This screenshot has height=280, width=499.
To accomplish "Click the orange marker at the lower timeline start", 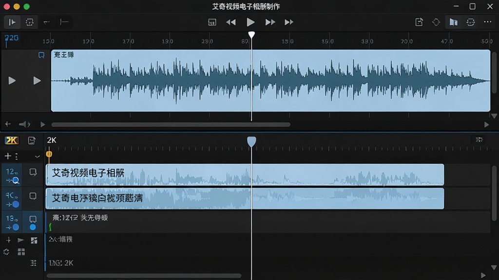I will coord(49,154).
